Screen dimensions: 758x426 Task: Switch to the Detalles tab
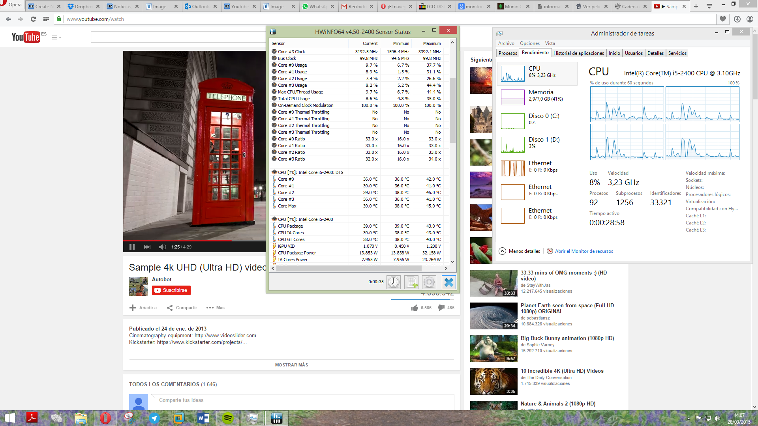pos(655,53)
